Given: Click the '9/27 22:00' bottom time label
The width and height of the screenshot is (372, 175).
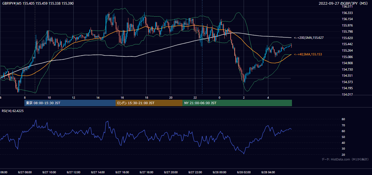Looking at the screenshot, I should [x=195, y=172].
